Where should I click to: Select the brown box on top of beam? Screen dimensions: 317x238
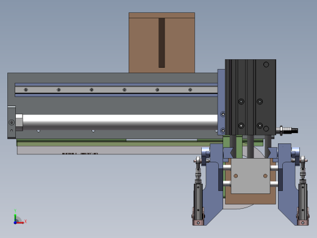click(162, 43)
